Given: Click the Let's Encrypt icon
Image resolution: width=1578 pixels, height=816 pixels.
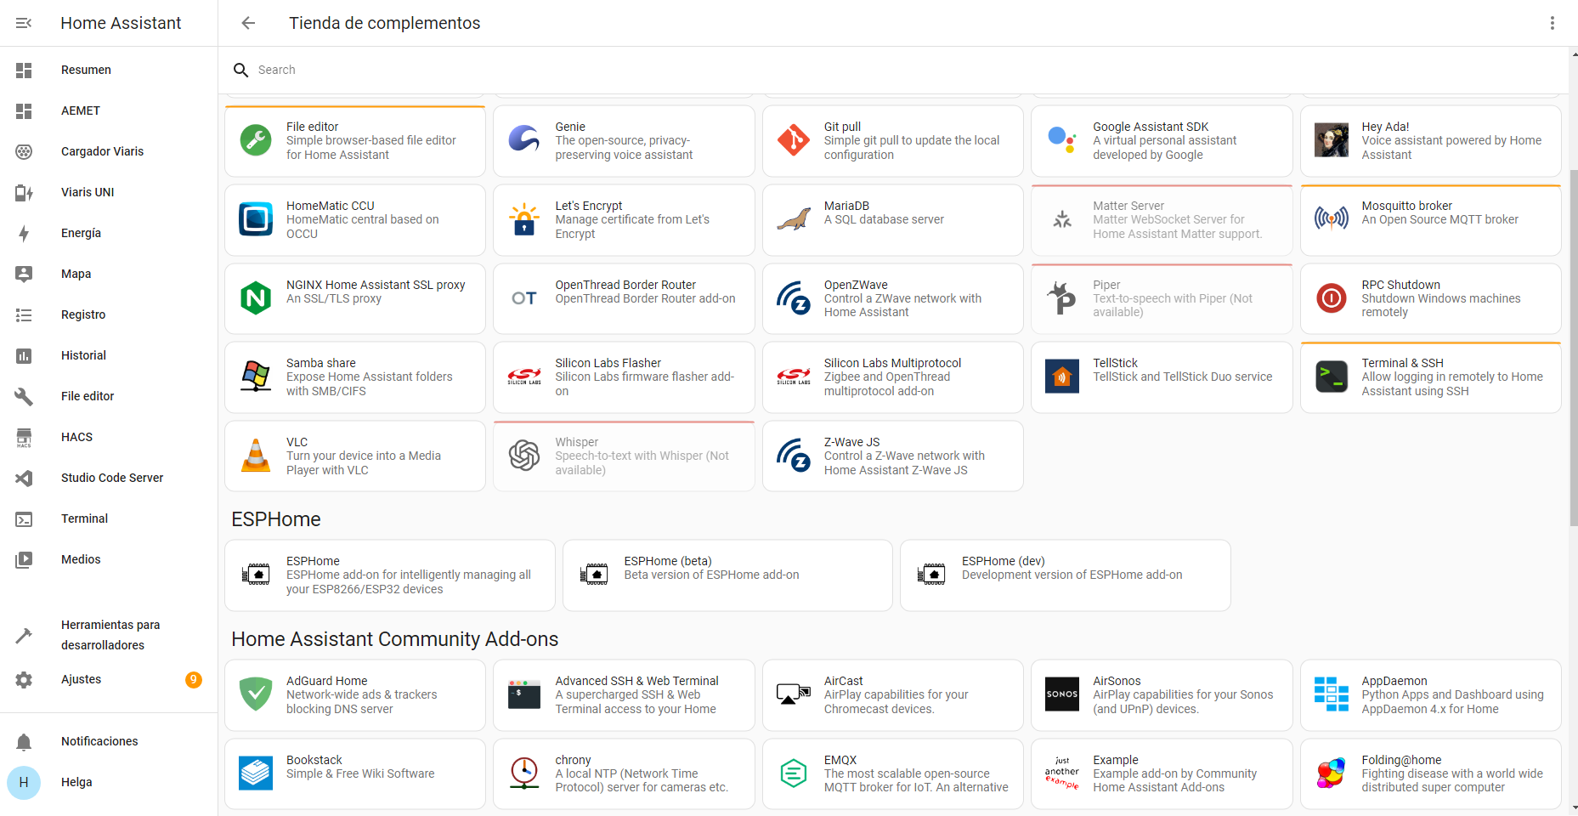Looking at the screenshot, I should tap(524, 219).
